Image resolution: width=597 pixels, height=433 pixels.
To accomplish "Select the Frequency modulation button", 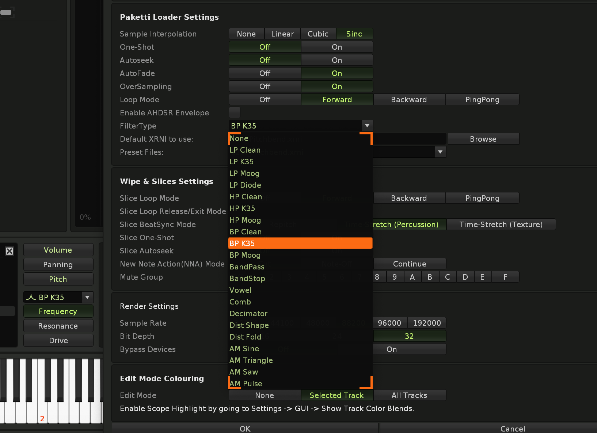I will click(58, 311).
